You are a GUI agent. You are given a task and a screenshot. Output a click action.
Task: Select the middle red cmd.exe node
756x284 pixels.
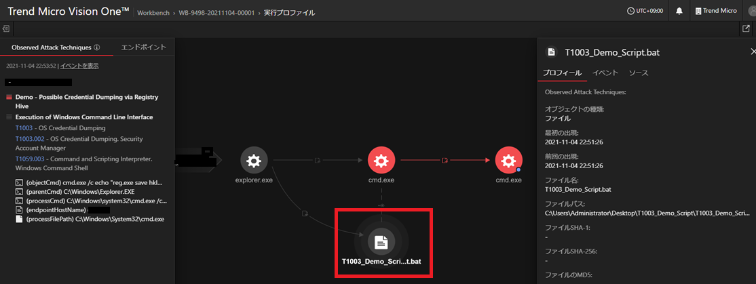tap(381, 160)
